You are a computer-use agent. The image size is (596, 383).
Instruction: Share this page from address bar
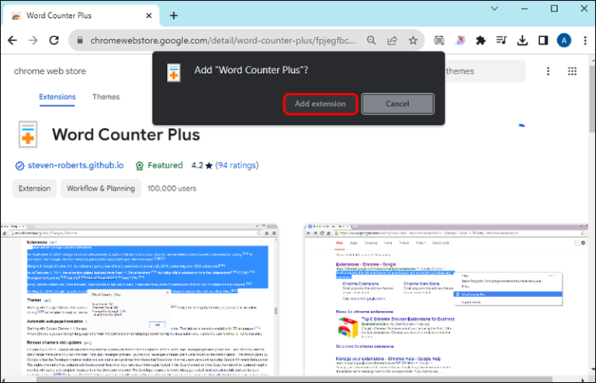click(x=392, y=40)
